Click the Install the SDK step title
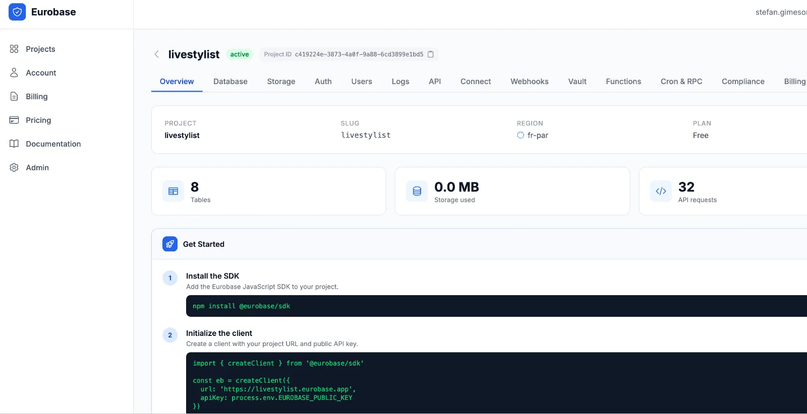807x414 pixels. click(x=212, y=276)
